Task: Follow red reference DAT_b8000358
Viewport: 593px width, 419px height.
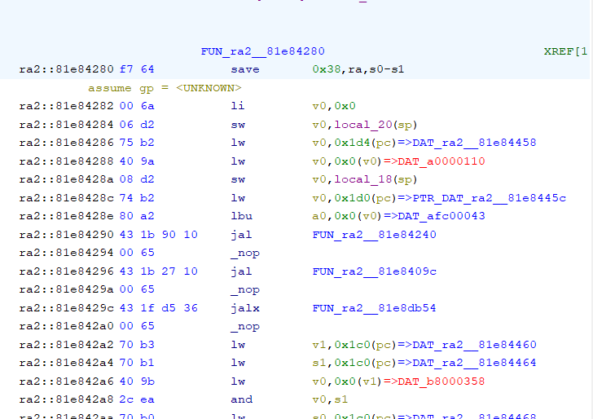Action: click(x=441, y=382)
